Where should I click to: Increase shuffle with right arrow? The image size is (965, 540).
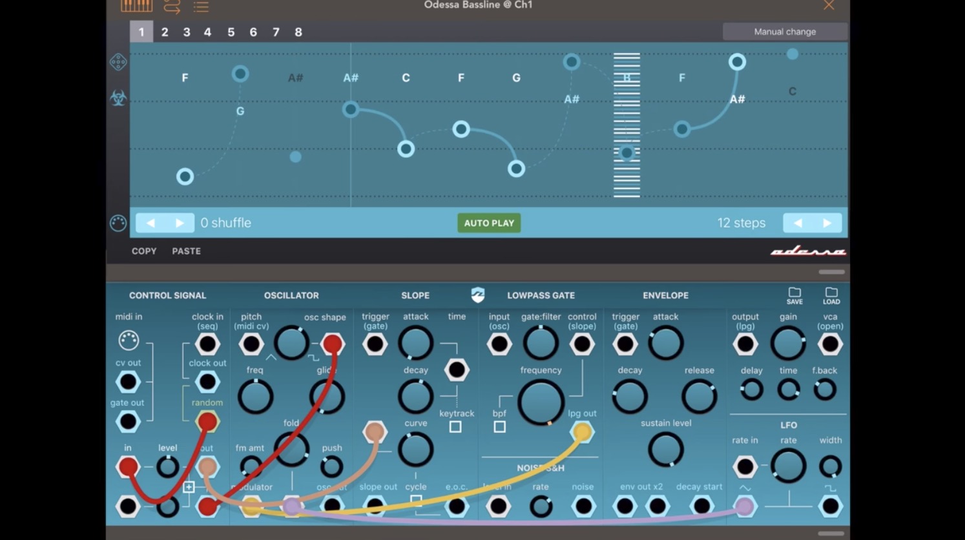(180, 223)
